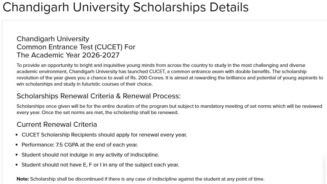Click the 'activity of indiscipline' bullet item
This screenshot has width=327, height=184.
[x=90, y=155]
